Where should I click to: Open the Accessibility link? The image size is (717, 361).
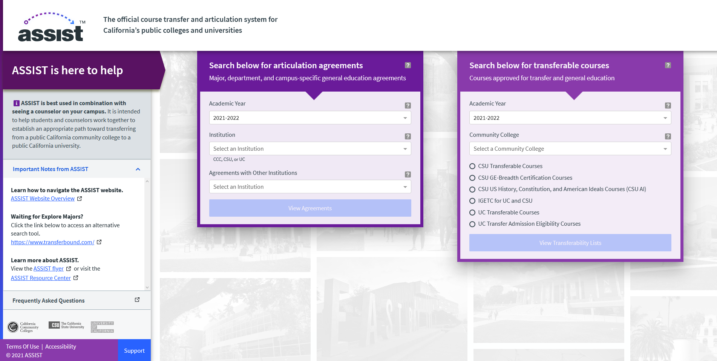(x=61, y=346)
